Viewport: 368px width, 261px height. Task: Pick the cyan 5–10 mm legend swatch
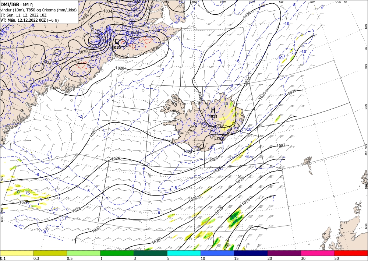(x=184, y=253)
